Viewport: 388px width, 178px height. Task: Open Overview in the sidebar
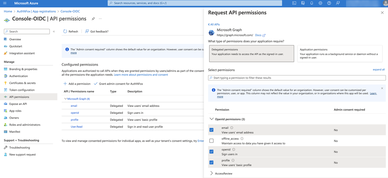[x=15, y=39]
